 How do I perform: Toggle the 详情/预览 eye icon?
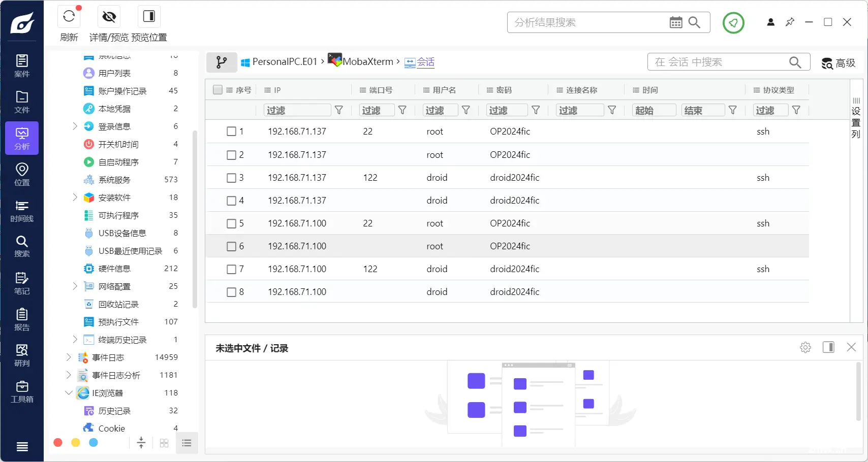point(109,16)
